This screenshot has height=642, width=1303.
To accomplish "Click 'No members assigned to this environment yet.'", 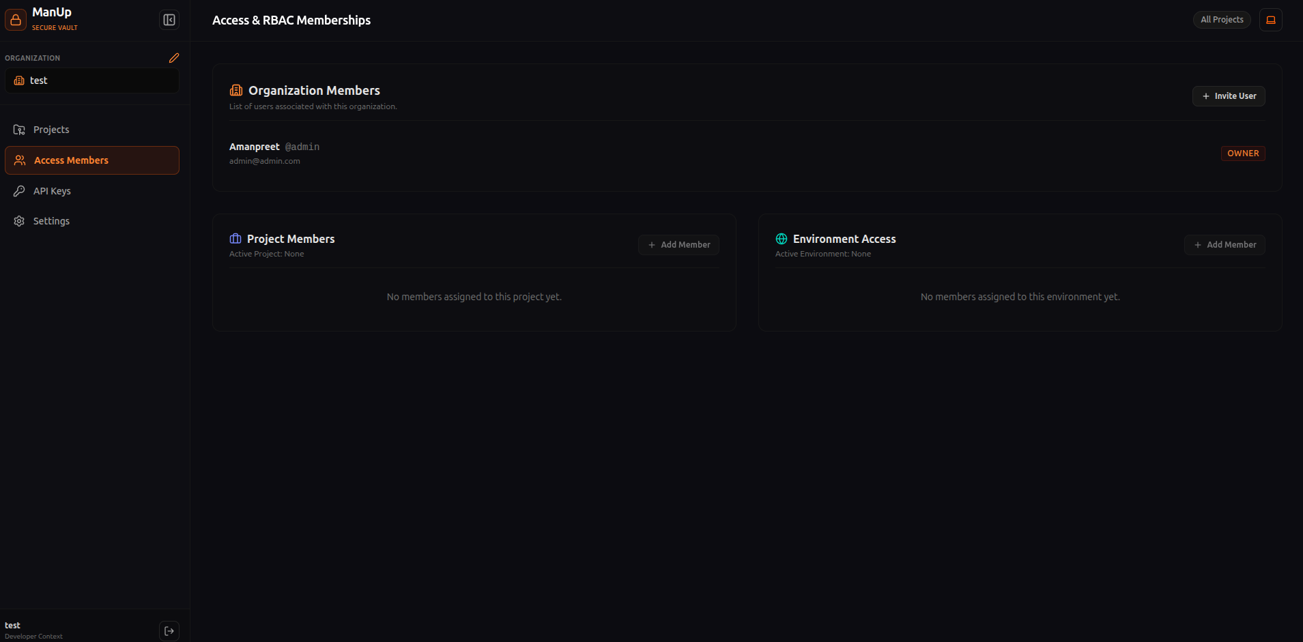I will click(1020, 297).
